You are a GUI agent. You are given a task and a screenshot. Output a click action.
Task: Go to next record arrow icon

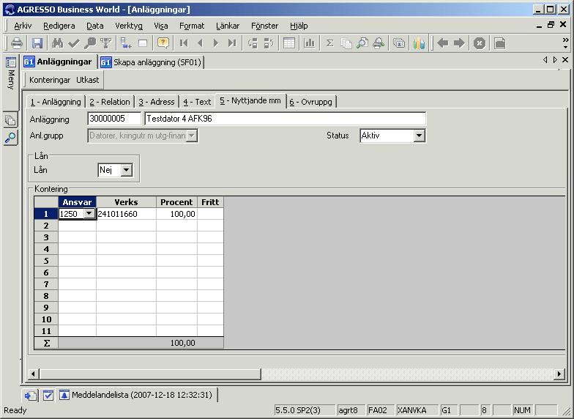216,43
